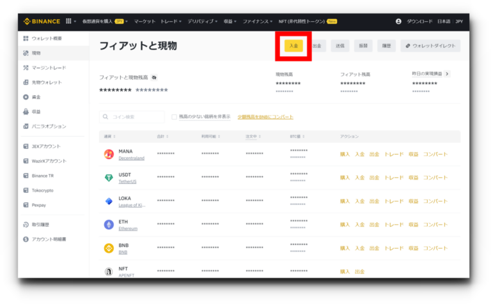The height and width of the screenshot is (304, 491).
Task: Toggle balance visibility eye icon
Action: point(154,77)
